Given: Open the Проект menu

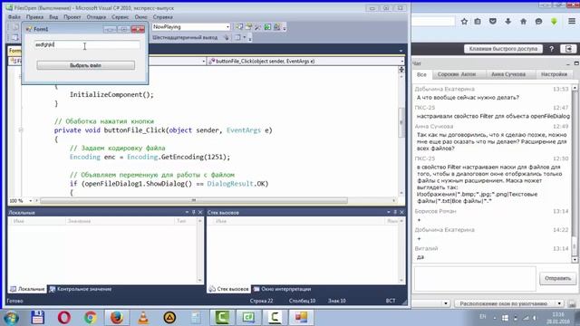Looking at the screenshot, I should (72, 17).
